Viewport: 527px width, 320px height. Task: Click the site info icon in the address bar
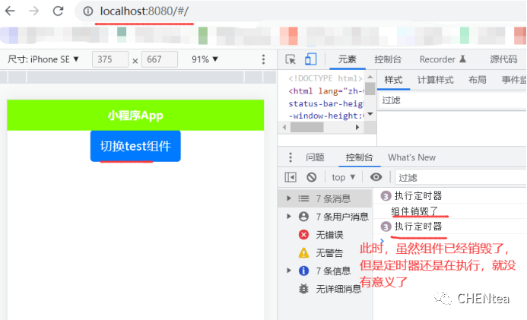(x=87, y=11)
